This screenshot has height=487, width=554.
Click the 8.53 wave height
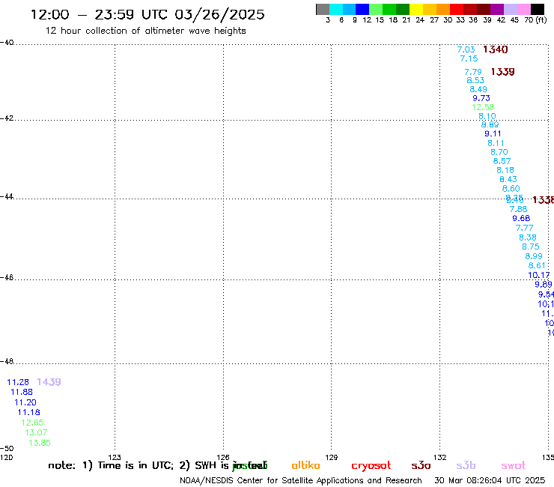pos(475,81)
